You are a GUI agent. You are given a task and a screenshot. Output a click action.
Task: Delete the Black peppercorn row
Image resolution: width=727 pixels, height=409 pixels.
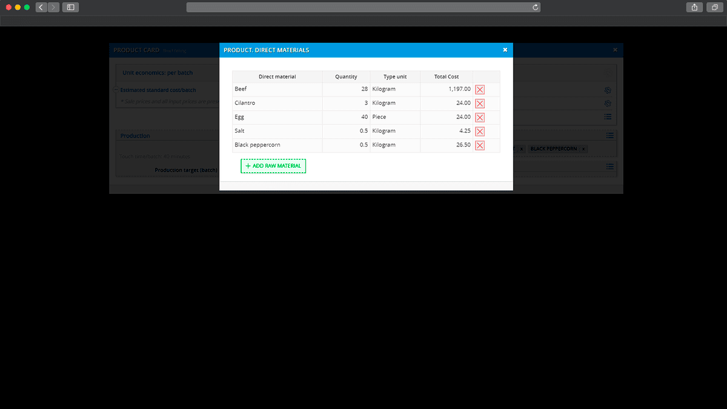tap(480, 145)
